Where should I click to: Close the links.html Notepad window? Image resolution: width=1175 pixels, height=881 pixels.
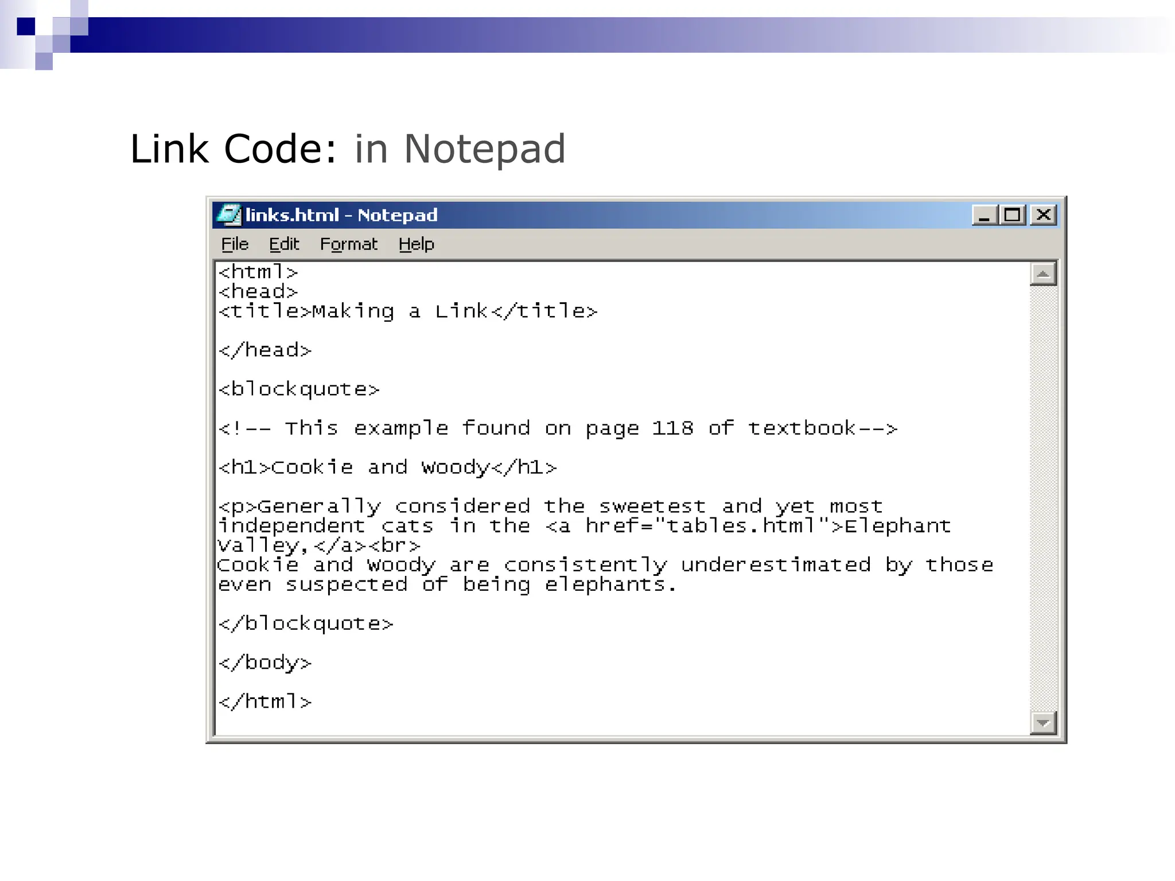(1044, 216)
